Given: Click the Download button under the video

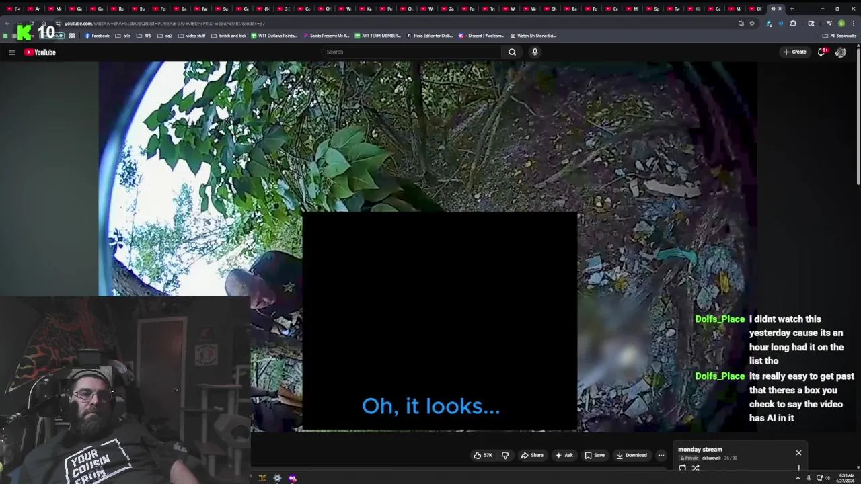Looking at the screenshot, I should pos(632,455).
